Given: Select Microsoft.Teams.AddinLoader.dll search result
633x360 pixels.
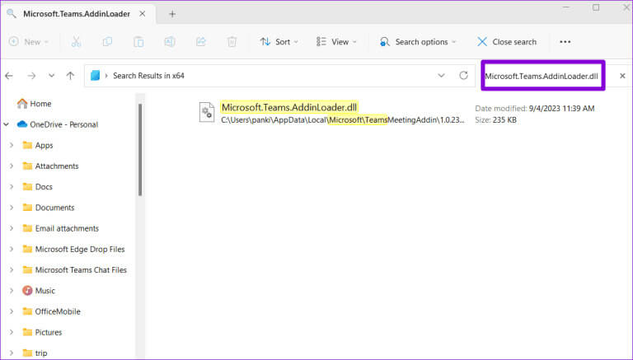Looking at the screenshot, I should (x=289, y=107).
